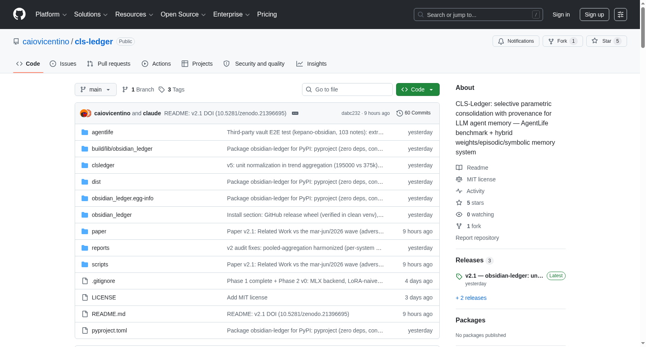Click the star icon next to 5 stars
The image size is (646, 347).
[459, 203]
